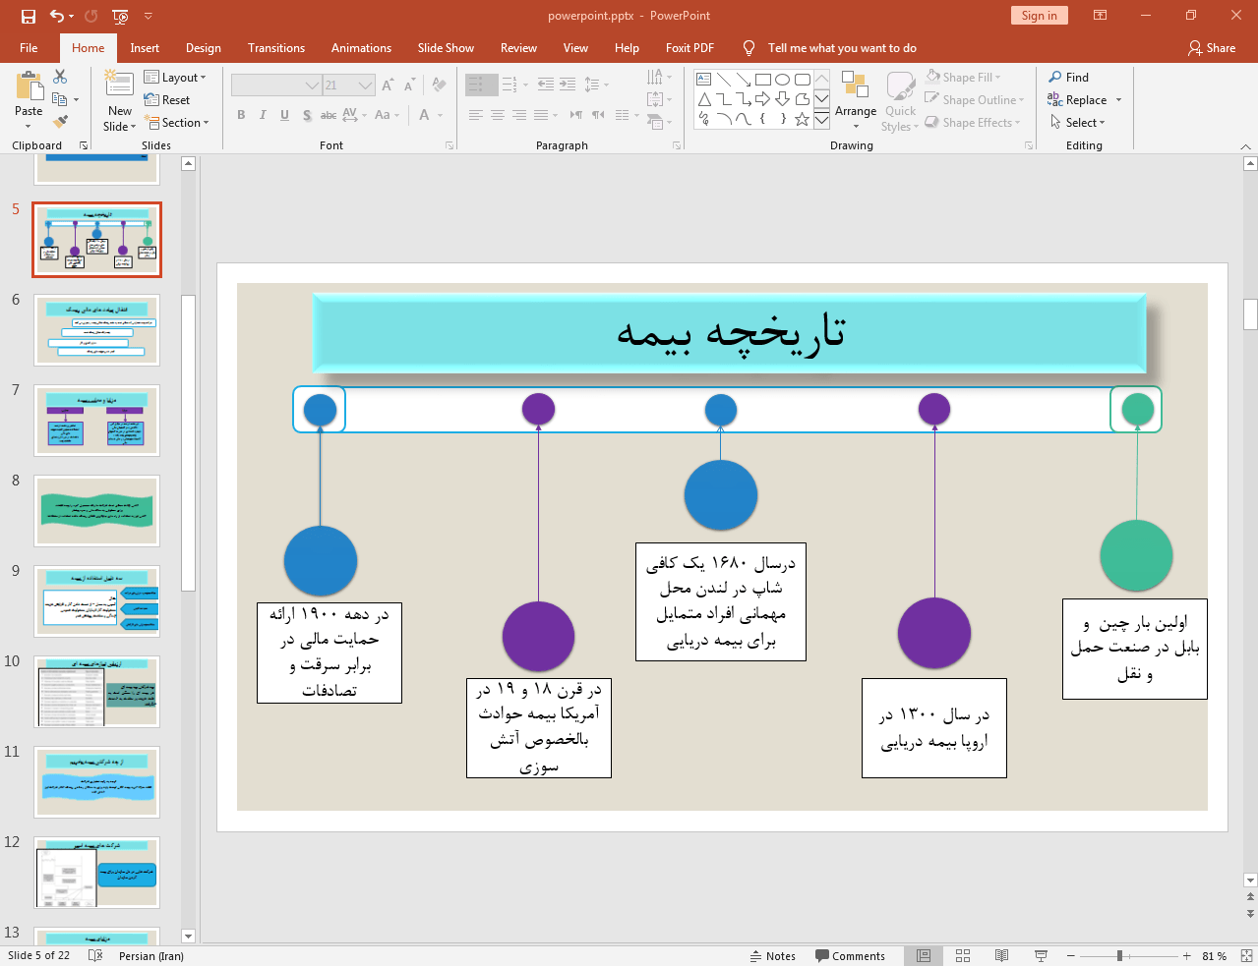This screenshot has width=1258, height=966.
Task: Decrease the font size
Action: click(409, 85)
